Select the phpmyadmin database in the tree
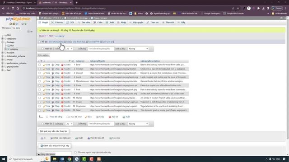 click(13, 67)
